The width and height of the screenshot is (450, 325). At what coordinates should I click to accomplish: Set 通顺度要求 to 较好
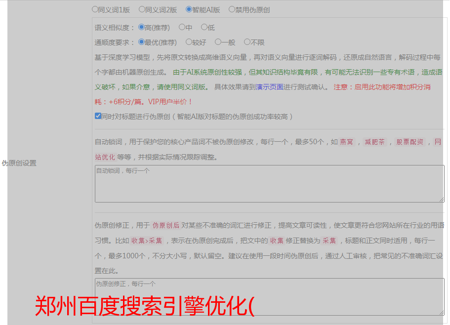click(x=189, y=42)
